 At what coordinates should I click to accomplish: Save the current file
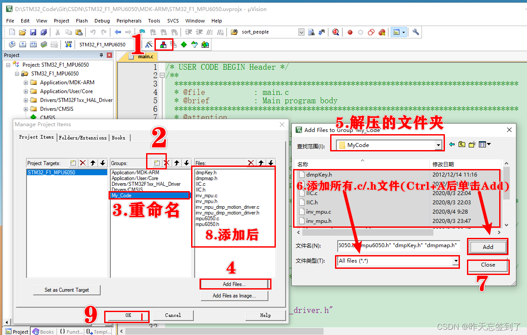pos(33,32)
